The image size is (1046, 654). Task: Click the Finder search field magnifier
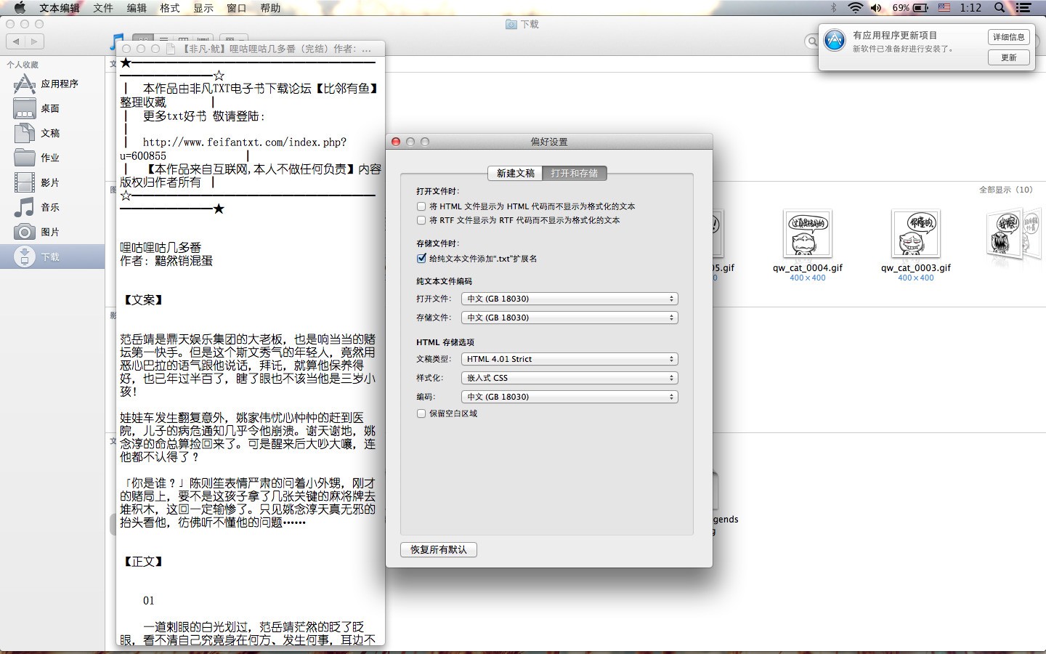coord(812,41)
